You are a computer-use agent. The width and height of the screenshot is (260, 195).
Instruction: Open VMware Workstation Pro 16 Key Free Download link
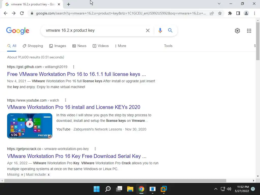coord(77,156)
